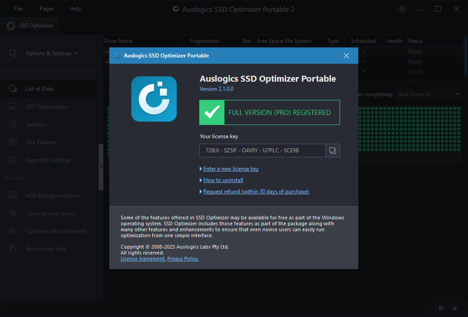
Task: Click the license key text field
Action: [262, 151]
